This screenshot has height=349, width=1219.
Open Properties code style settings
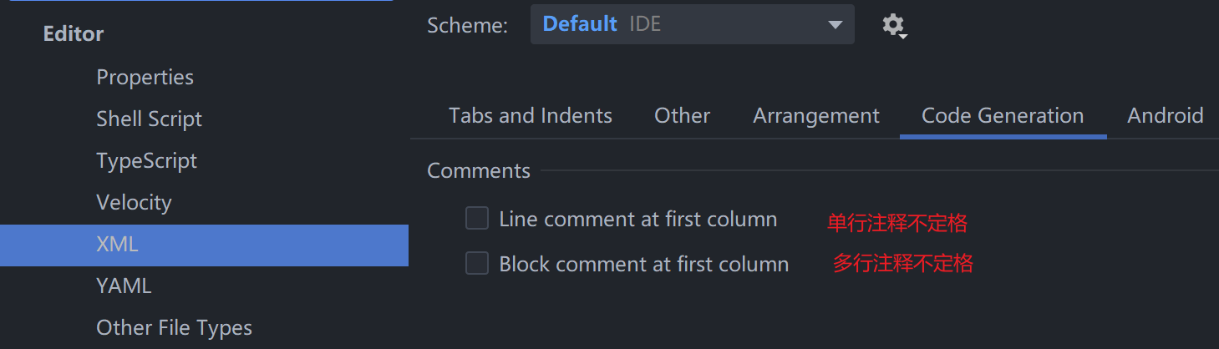[145, 77]
